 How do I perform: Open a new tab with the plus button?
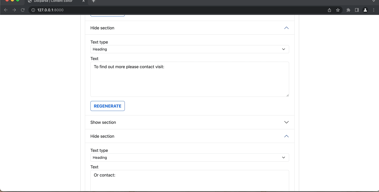click(93, 1)
